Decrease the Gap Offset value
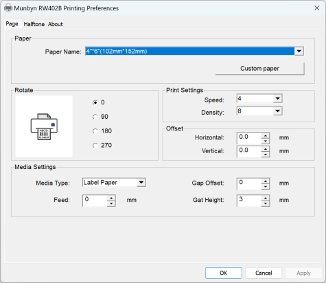Viewport: 326px width, 283px height. (266, 187)
